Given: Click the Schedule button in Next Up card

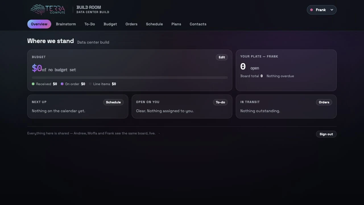Looking at the screenshot, I should [113, 102].
